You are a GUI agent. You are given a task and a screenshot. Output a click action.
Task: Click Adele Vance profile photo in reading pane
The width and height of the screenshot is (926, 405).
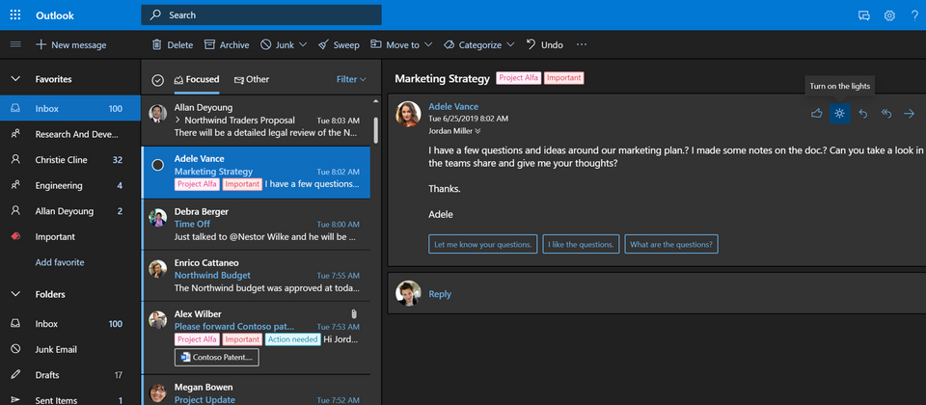tap(408, 114)
